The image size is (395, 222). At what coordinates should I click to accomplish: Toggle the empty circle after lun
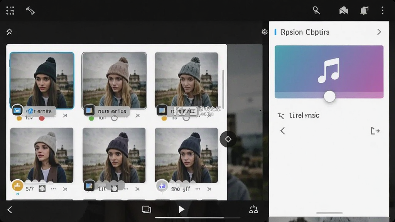[x=114, y=118]
